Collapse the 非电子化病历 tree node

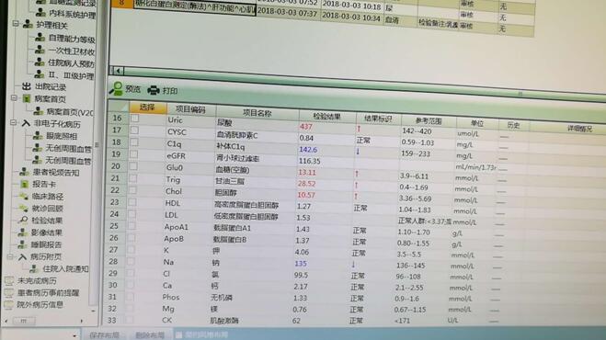pos(13,123)
